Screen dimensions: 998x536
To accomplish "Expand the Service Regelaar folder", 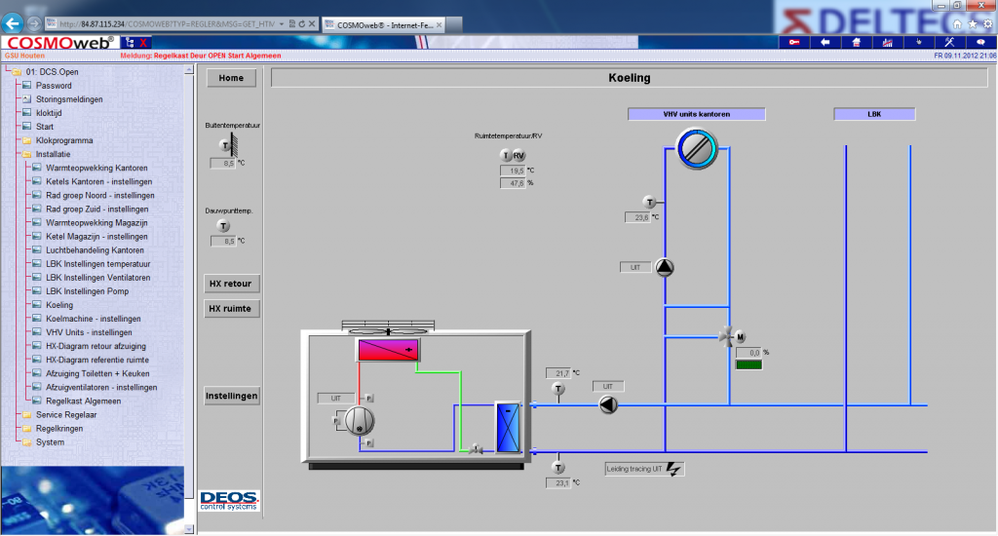I will click(63, 414).
